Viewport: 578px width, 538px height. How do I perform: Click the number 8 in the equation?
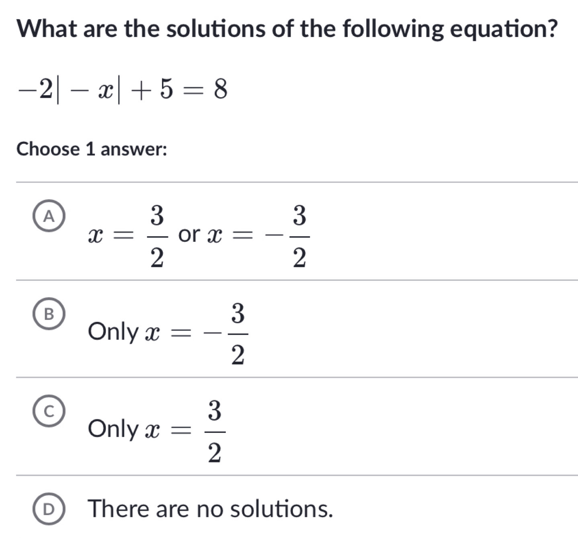click(x=221, y=89)
